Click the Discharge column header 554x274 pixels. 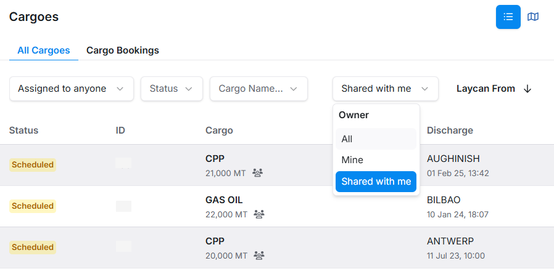point(450,131)
